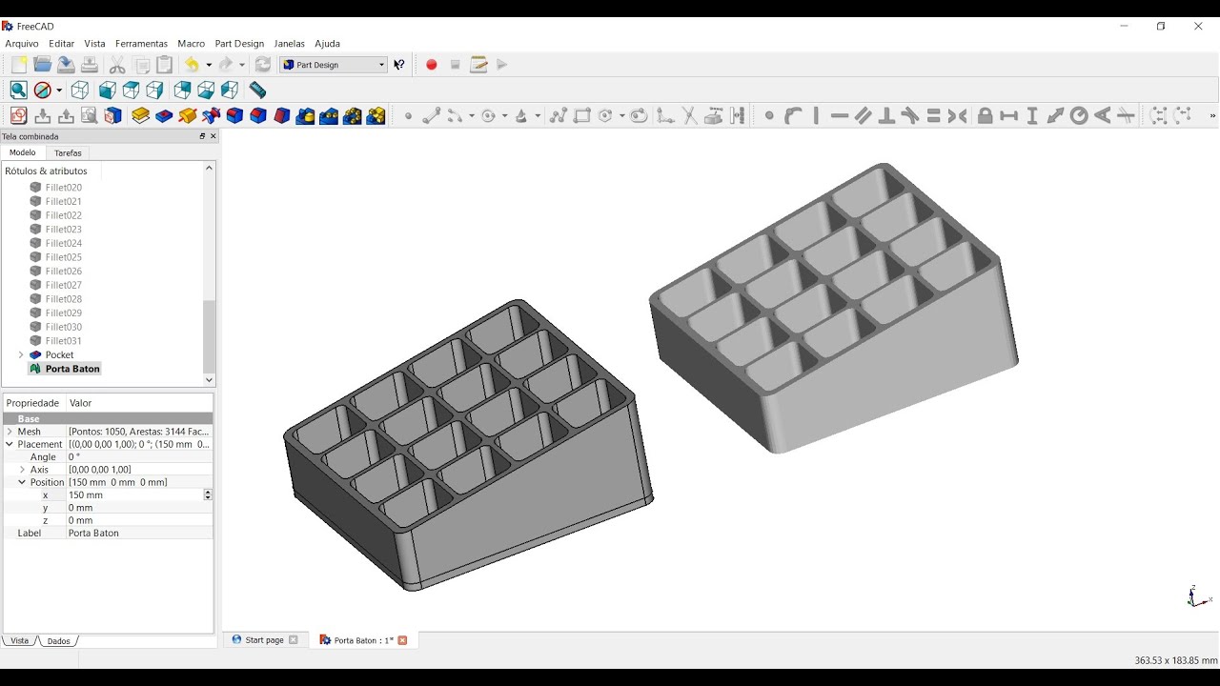The height and width of the screenshot is (686, 1220).
Task: Select the Mirrored feature tool
Action: (x=305, y=116)
